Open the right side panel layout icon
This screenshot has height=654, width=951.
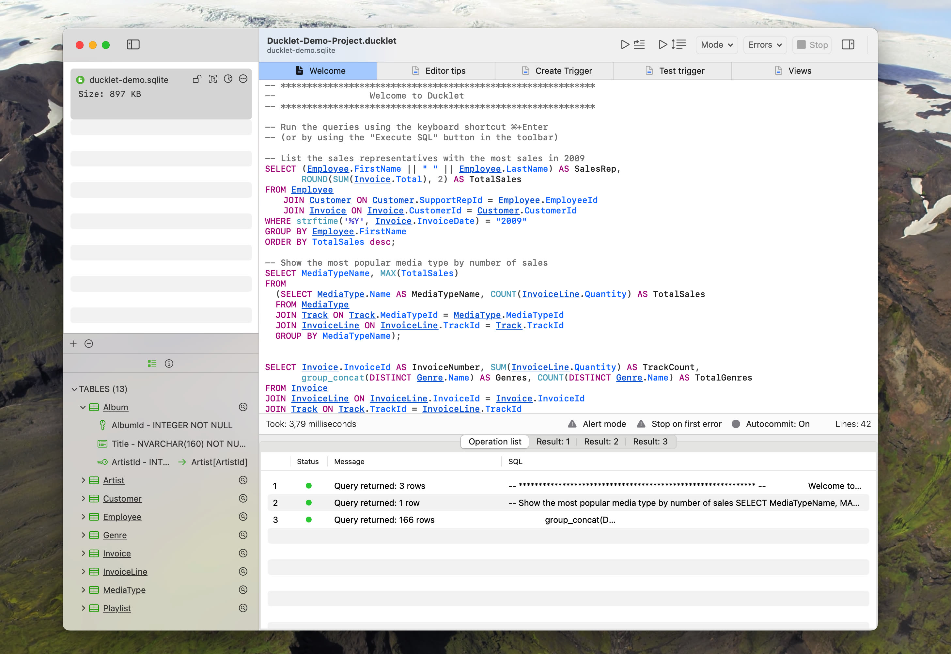848,45
